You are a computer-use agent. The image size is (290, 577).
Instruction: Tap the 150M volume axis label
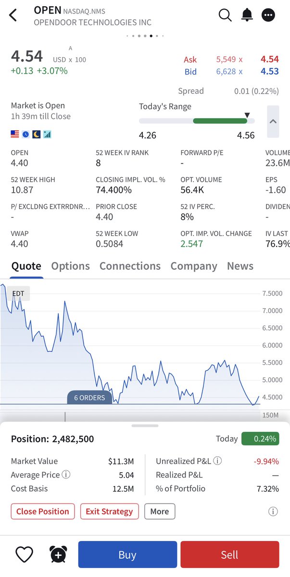coord(272,415)
